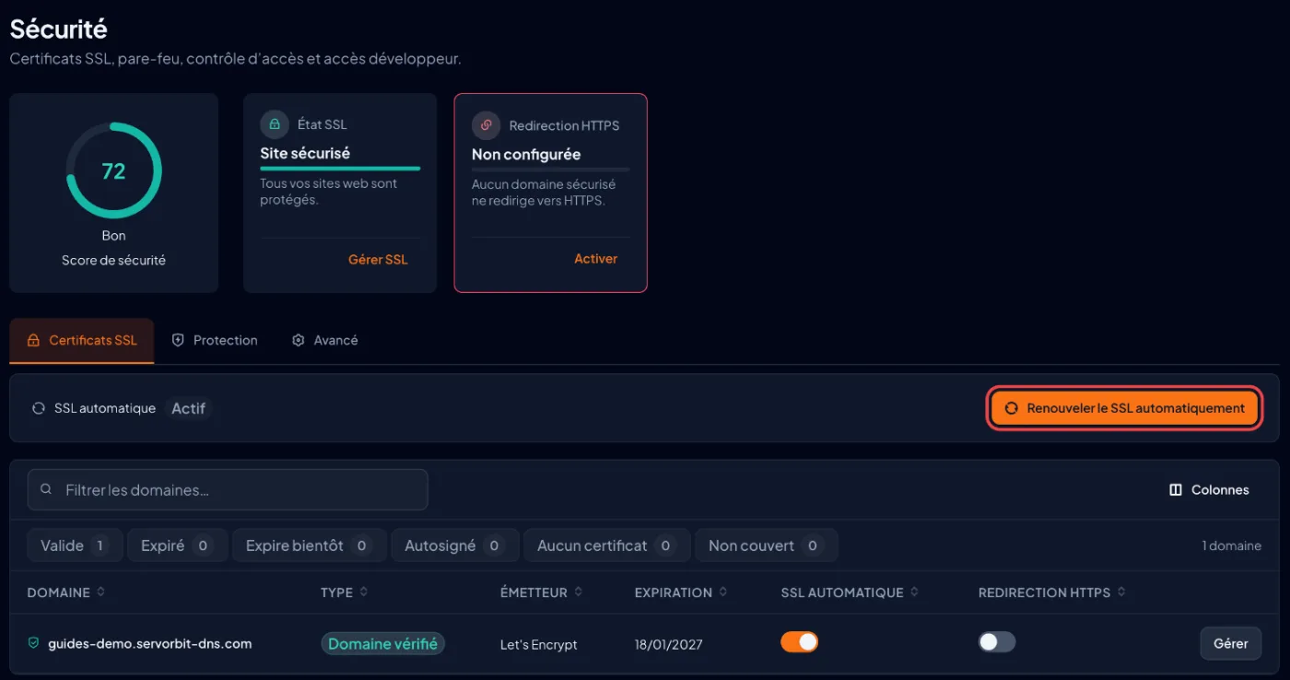Click the circular security score gauge
This screenshot has width=1290, height=680.
(x=114, y=171)
